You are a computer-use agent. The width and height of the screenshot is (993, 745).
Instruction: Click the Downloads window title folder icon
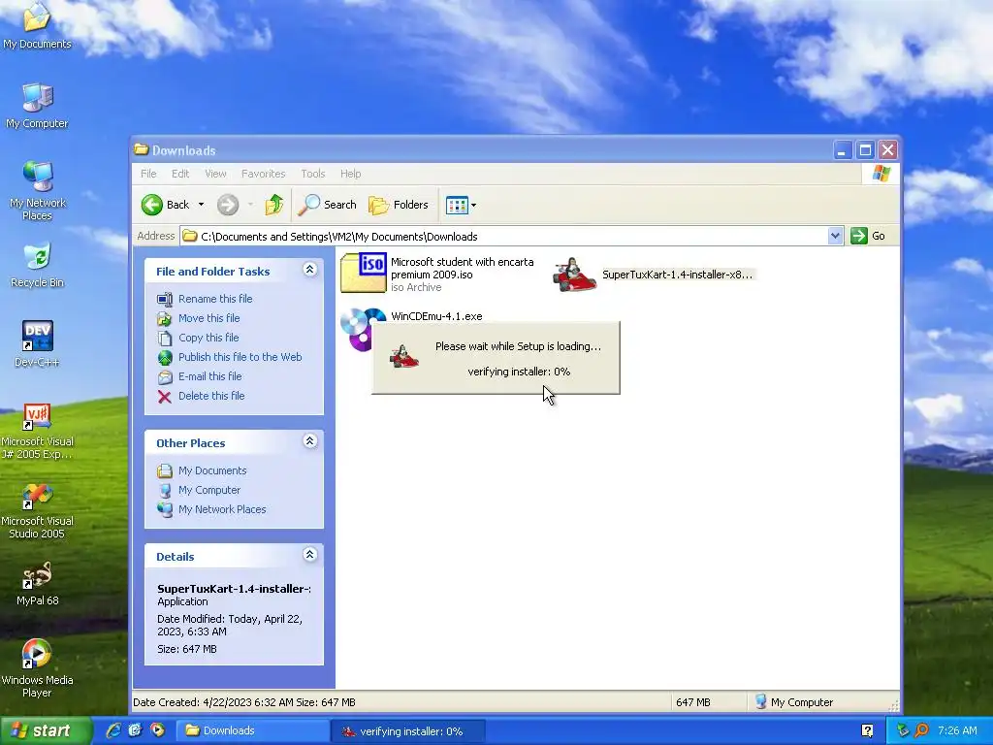click(x=142, y=150)
